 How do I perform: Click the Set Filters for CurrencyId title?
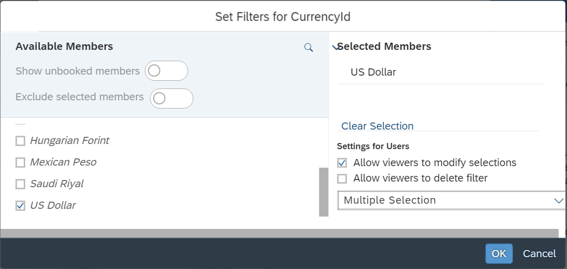(282, 16)
